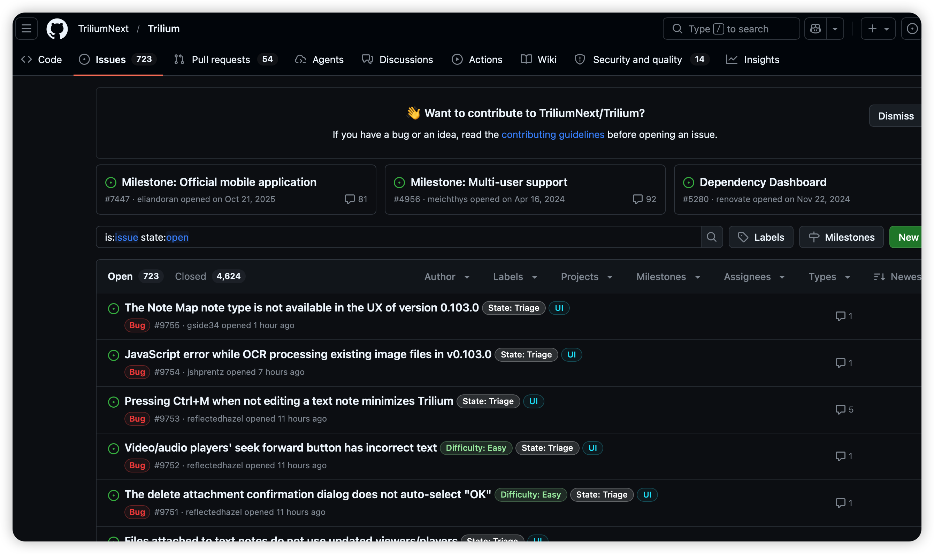This screenshot has width=934, height=554.
Task: Focus the Type / to search box
Action: coord(731,29)
